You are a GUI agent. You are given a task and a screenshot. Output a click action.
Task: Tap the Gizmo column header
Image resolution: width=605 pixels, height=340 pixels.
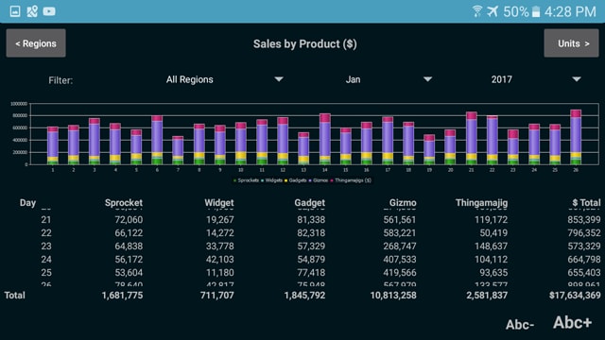coord(403,203)
